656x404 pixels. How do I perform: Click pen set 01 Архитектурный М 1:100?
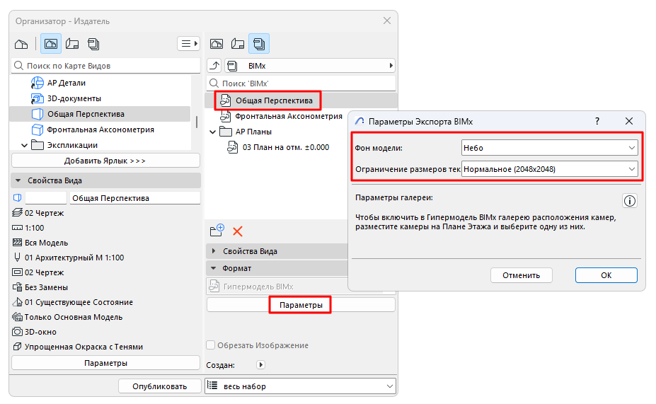coord(69,258)
